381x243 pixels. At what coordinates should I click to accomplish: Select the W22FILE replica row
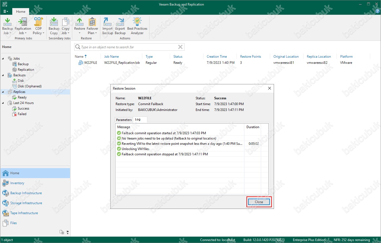pyautogui.click(x=222, y=63)
